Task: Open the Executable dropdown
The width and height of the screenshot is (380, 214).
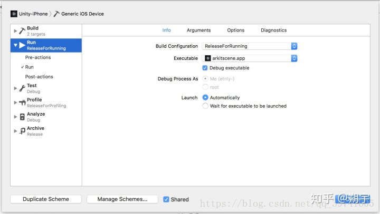Action: (x=249, y=58)
